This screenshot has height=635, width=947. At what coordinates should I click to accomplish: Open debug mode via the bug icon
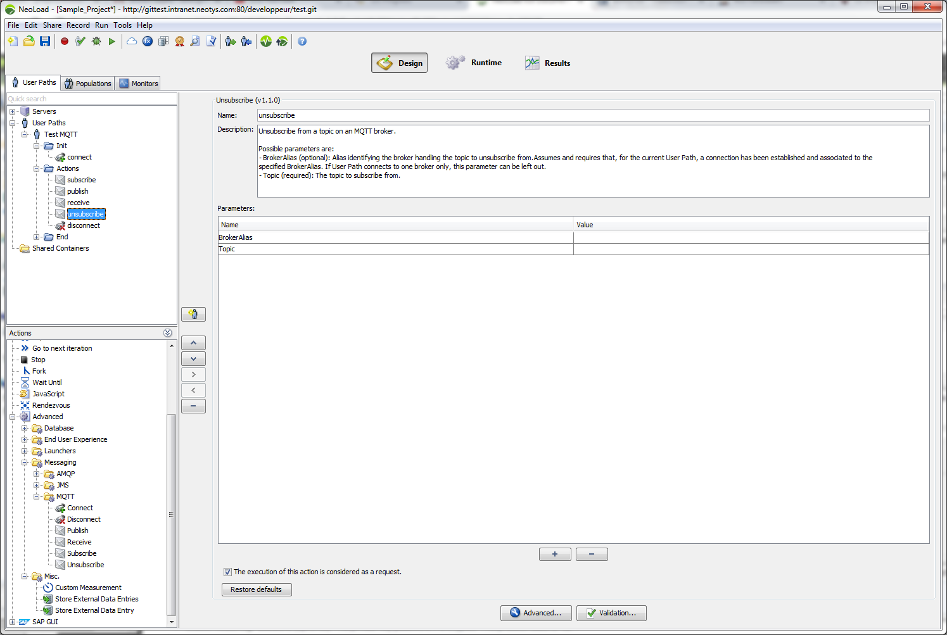pos(96,42)
